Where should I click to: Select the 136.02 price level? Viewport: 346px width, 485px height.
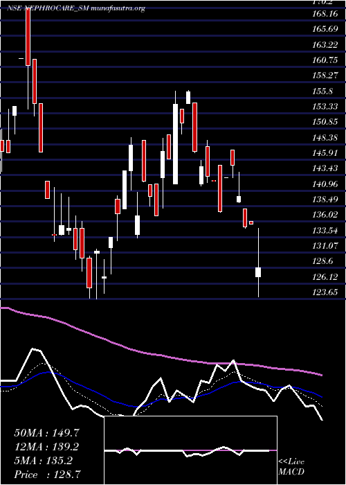click(x=325, y=214)
